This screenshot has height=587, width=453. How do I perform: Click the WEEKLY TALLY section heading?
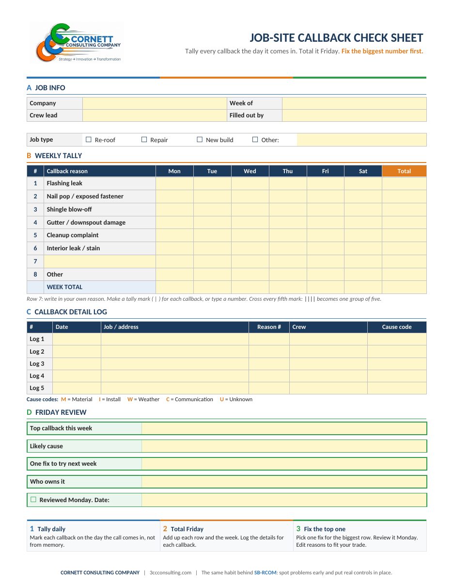[x=59, y=156]
